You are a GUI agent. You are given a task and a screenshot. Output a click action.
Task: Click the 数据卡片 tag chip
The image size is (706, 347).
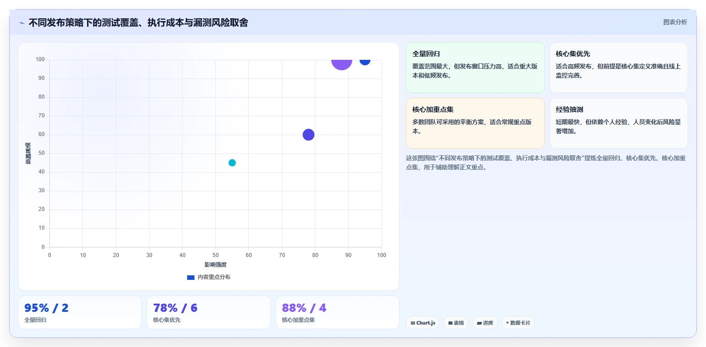click(x=518, y=323)
